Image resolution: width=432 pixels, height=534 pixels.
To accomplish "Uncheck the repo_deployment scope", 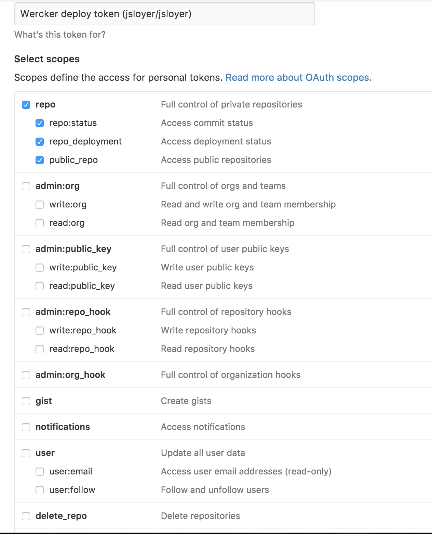I will [39, 141].
